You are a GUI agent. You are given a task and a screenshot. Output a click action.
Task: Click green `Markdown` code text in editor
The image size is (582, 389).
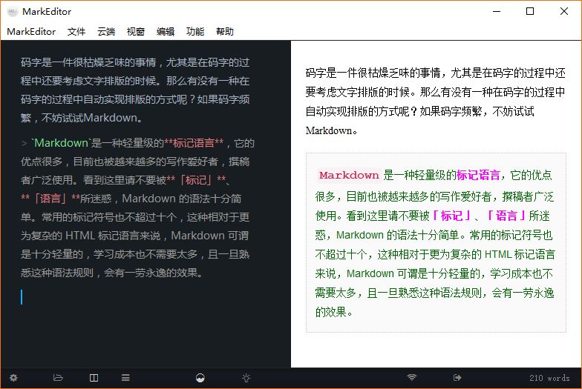(x=61, y=143)
